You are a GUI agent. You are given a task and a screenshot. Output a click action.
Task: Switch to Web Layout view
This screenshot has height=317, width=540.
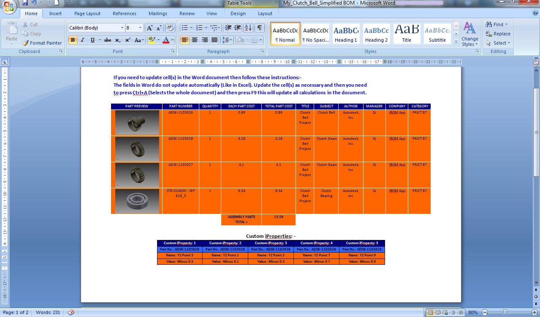point(445,312)
